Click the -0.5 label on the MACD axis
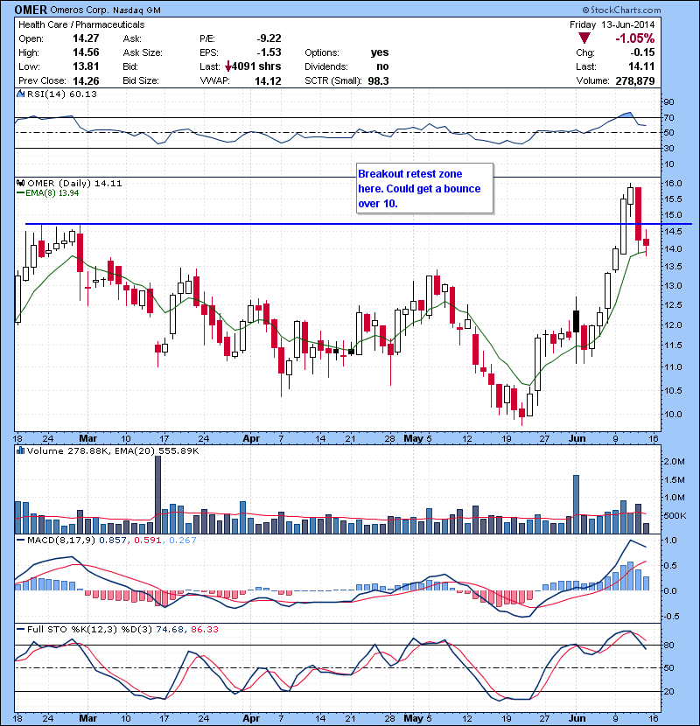 [671, 617]
